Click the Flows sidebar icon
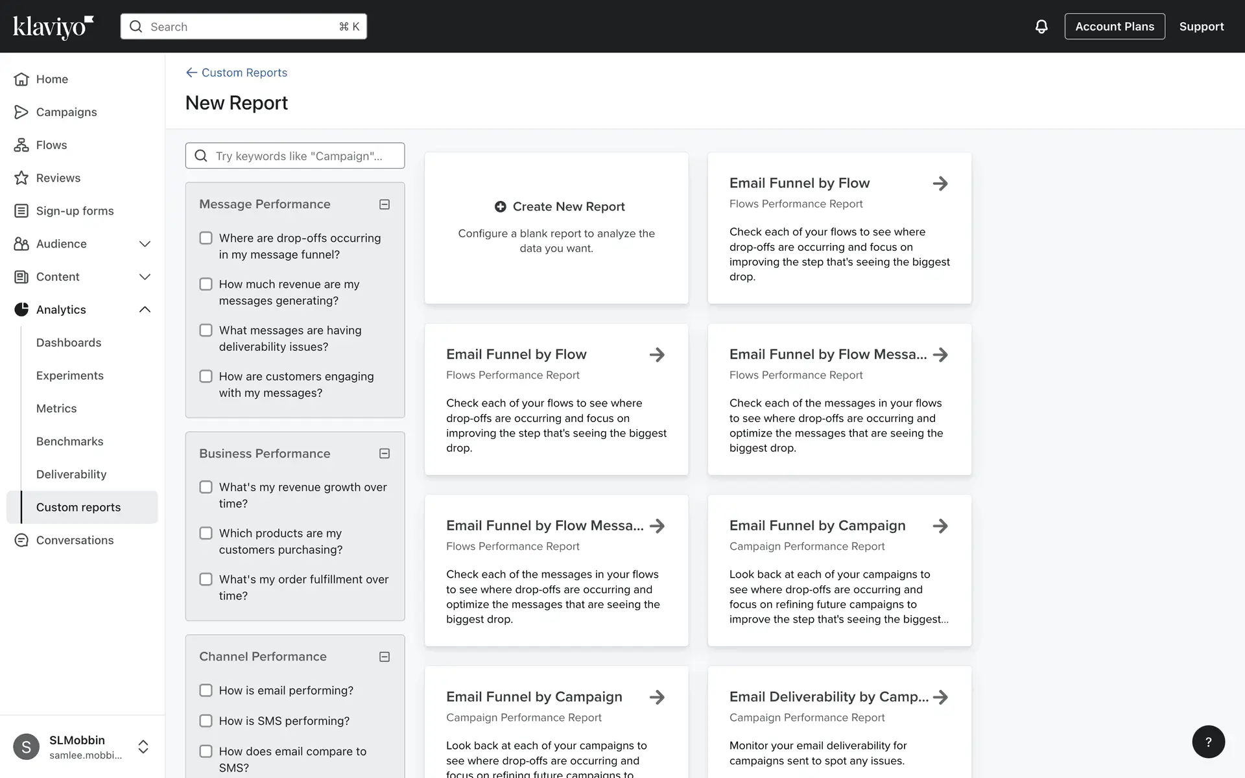 (x=21, y=145)
